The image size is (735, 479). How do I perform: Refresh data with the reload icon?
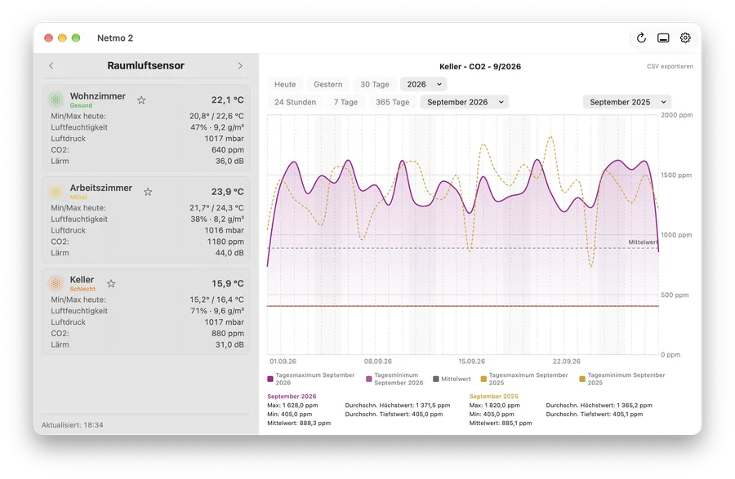(641, 38)
